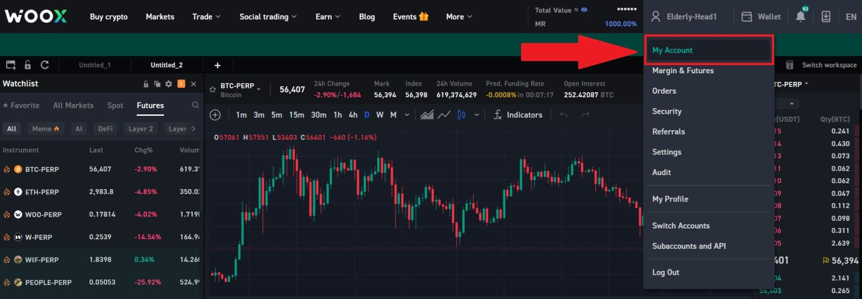Expand the candlestick chart type dropdown

pyautogui.click(x=476, y=115)
